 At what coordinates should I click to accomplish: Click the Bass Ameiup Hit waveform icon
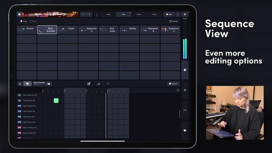20,127
